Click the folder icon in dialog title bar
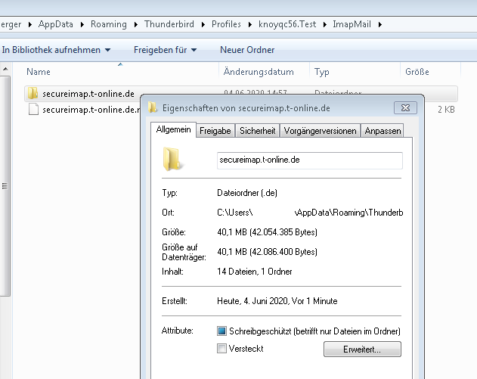This screenshot has width=477, height=379. (x=153, y=107)
